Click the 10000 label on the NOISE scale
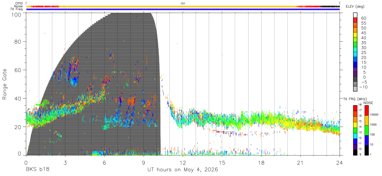The width and height of the screenshot is (382, 176). pyautogui.click(x=375, y=115)
